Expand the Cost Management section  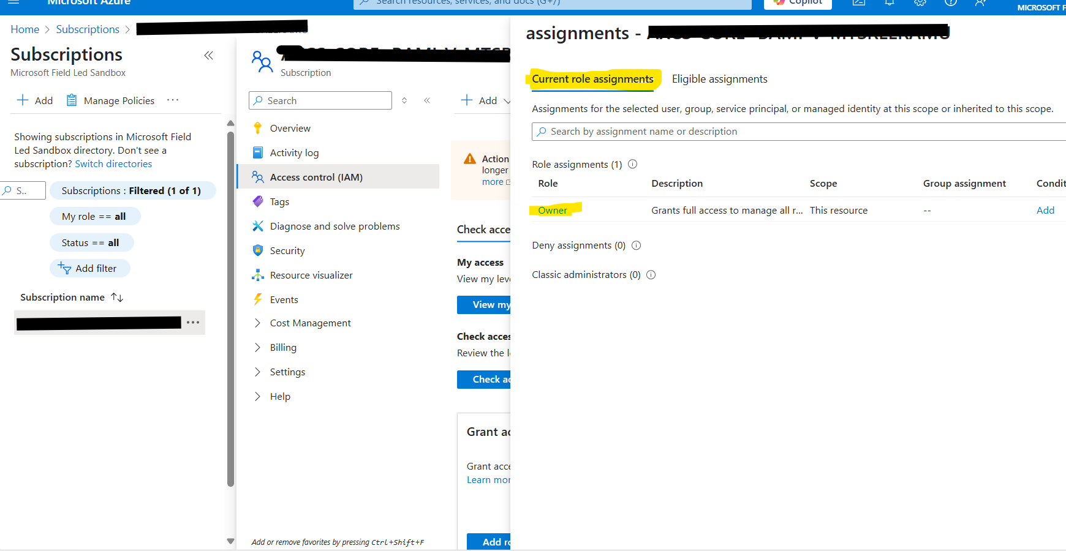310,323
